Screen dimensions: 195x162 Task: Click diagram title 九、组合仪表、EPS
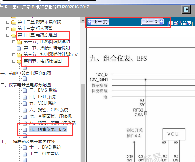tap(118, 59)
